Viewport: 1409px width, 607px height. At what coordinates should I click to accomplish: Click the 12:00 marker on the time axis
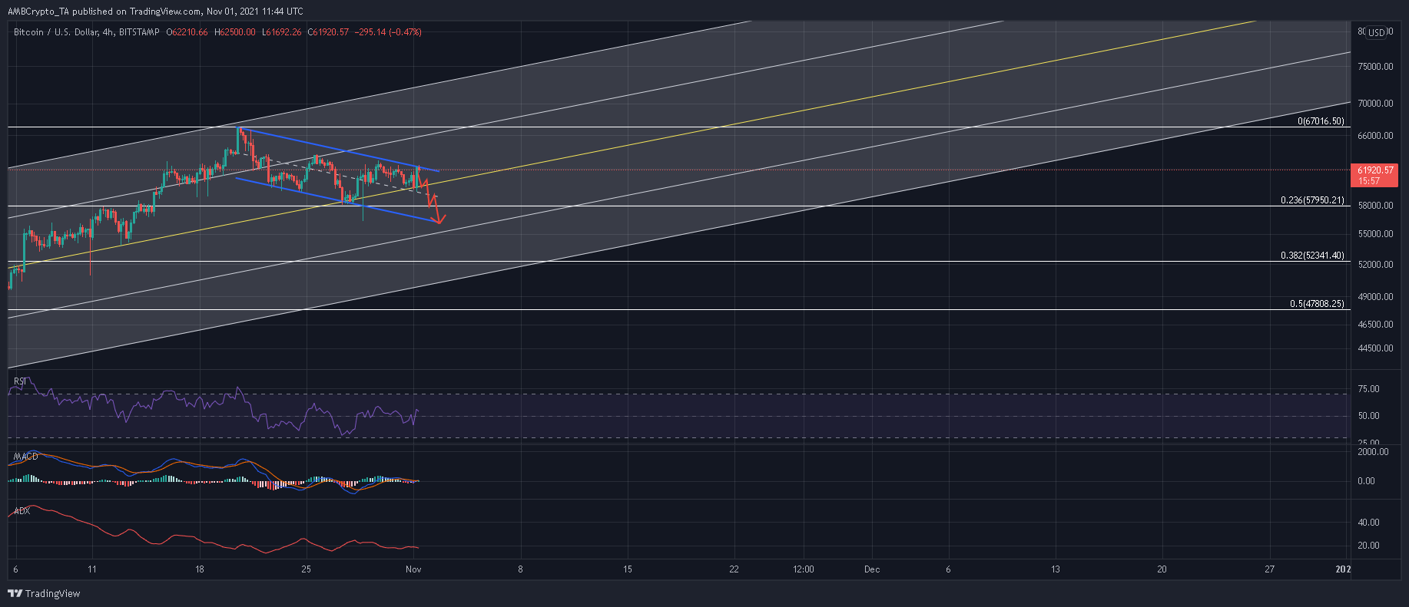coord(804,569)
